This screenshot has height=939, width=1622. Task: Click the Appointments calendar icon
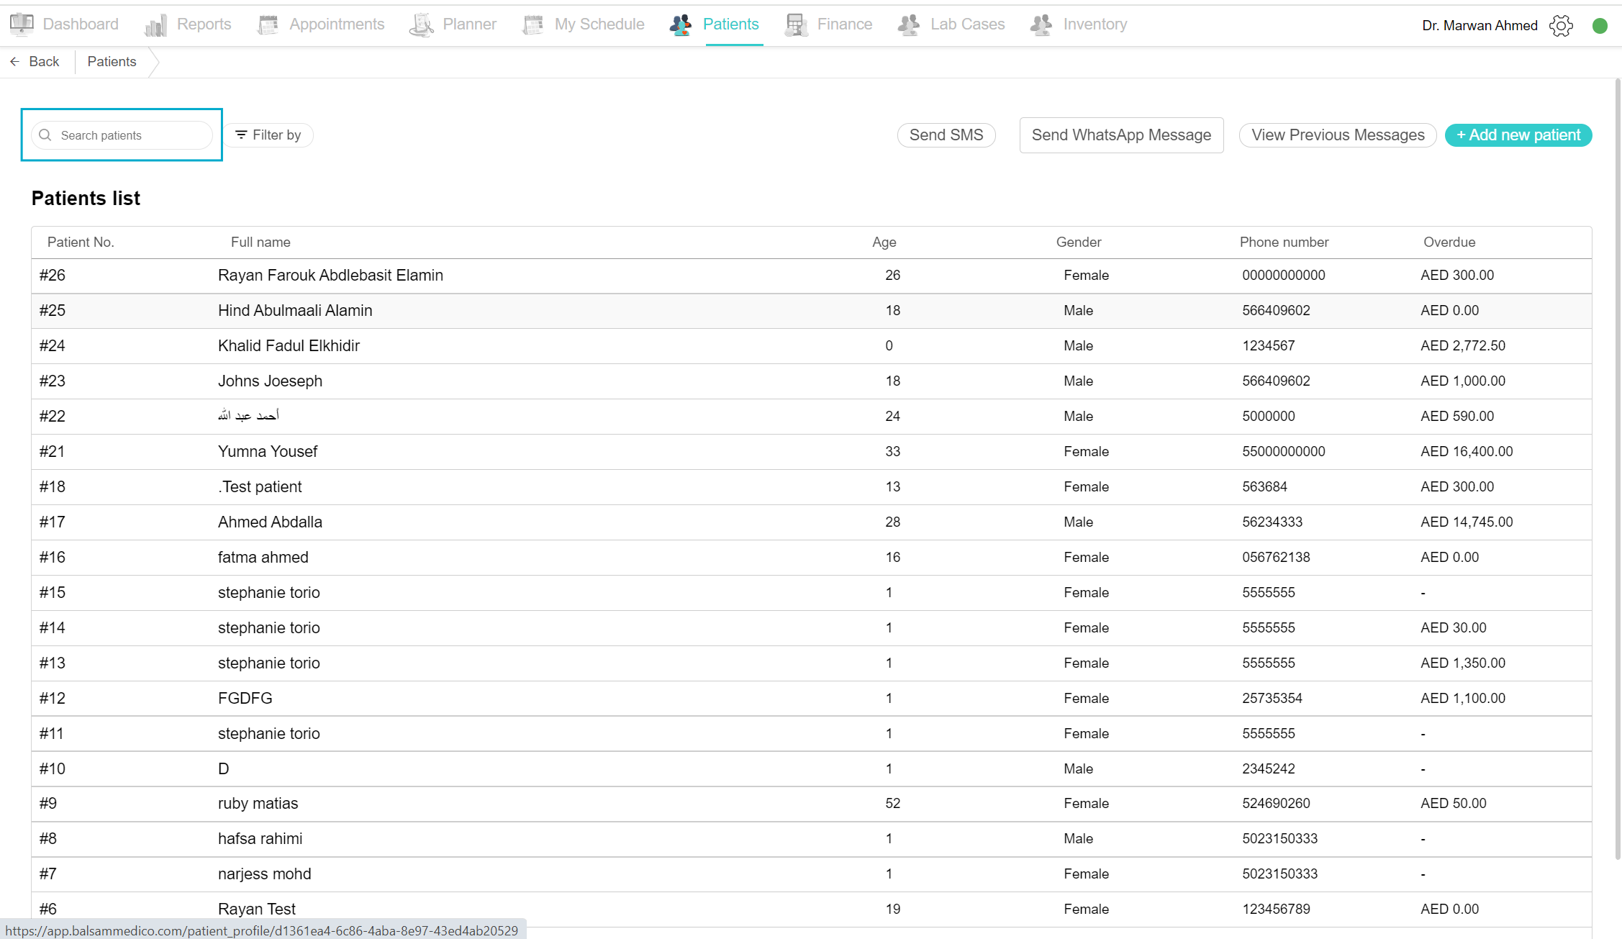click(x=268, y=24)
